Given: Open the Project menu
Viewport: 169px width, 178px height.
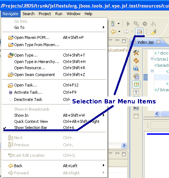Looking at the screenshot, I should [45, 14].
